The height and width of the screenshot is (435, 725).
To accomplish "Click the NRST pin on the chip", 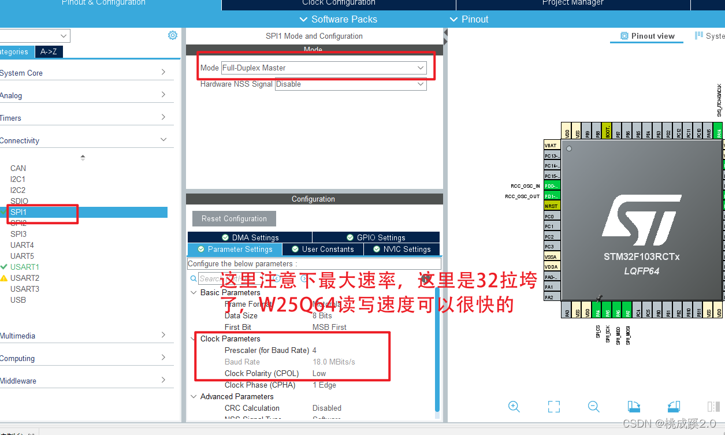I will [x=552, y=206].
